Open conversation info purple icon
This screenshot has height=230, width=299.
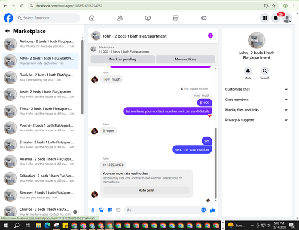(x=210, y=36)
